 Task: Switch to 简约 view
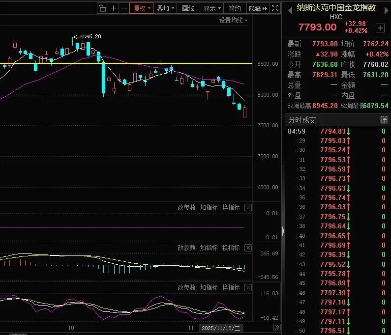coord(235,8)
